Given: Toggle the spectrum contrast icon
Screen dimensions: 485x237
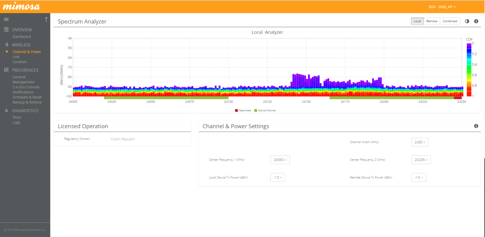Looking at the screenshot, I should [x=467, y=21].
